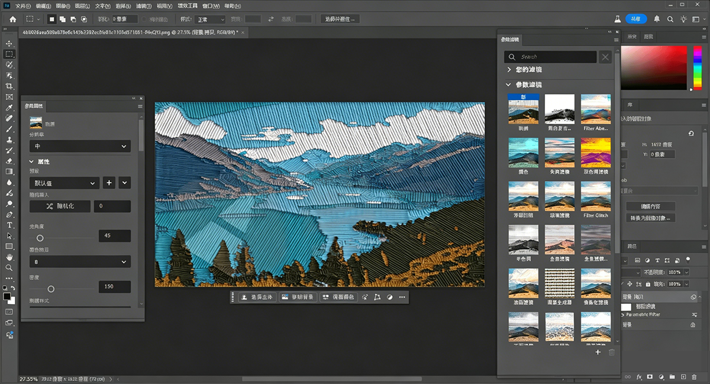710x384 pixels.
Task: Open the Opacity 100% dropdown arrow
Action: 686,272
